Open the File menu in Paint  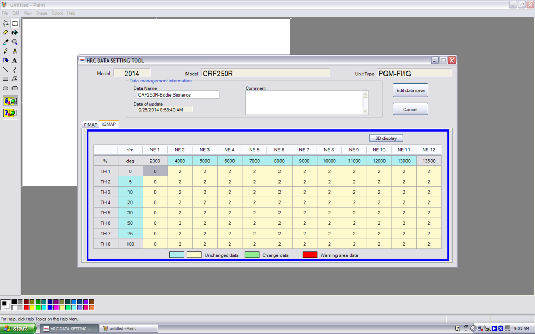coord(5,13)
